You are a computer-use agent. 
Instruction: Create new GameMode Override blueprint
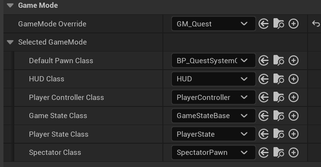[294, 24]
